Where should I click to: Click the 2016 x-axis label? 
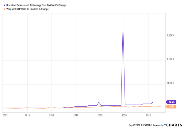28,115
